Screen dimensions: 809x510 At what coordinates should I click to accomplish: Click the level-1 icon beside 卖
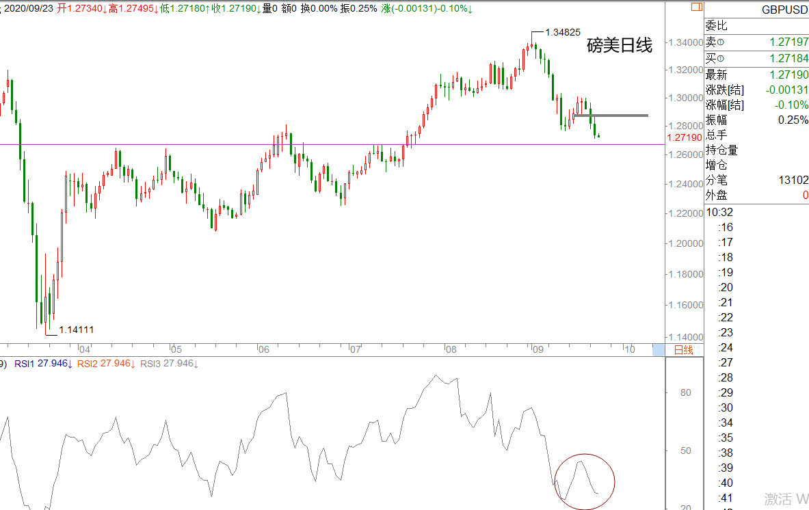pyautogui.click(x=721, y=42)
